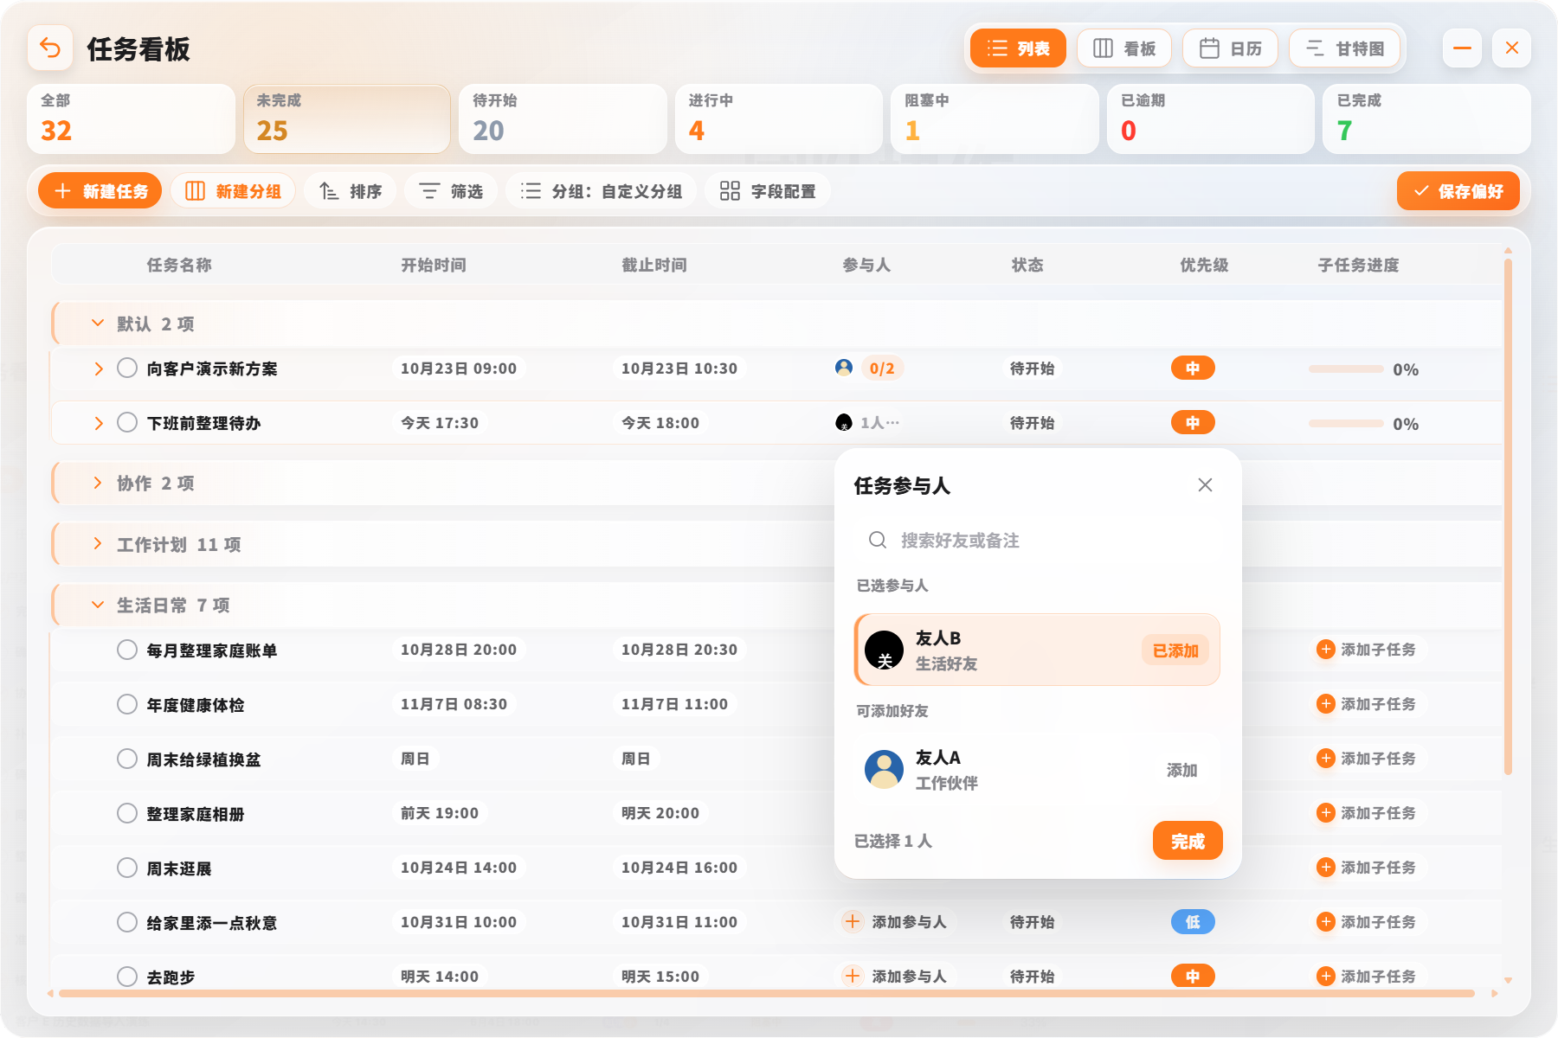Image resolution: width=1558 pixels, height=1038 pixels.
Task: Mark 周末给绿植换盆 as complete
Action: click(127, 759)
